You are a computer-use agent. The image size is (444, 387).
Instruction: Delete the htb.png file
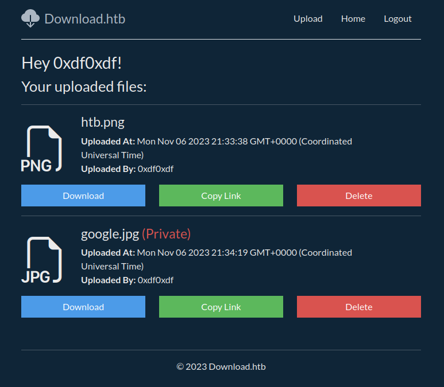click(359, 196)
